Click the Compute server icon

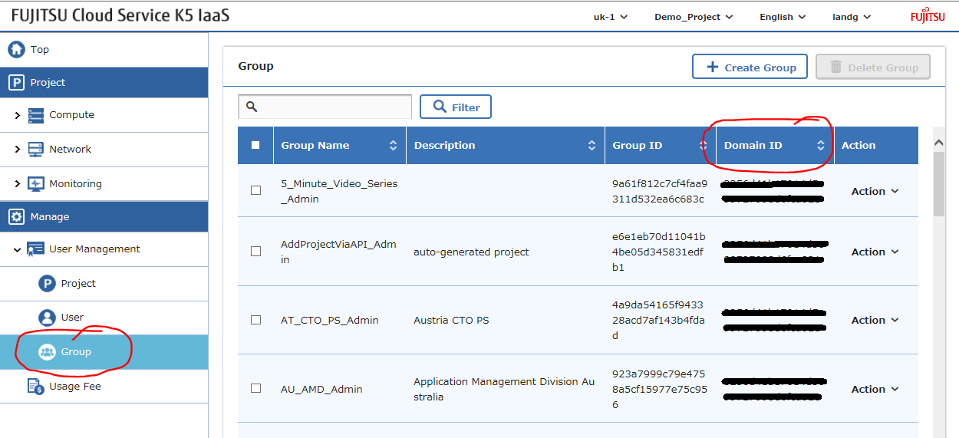[x=36, y=115]
